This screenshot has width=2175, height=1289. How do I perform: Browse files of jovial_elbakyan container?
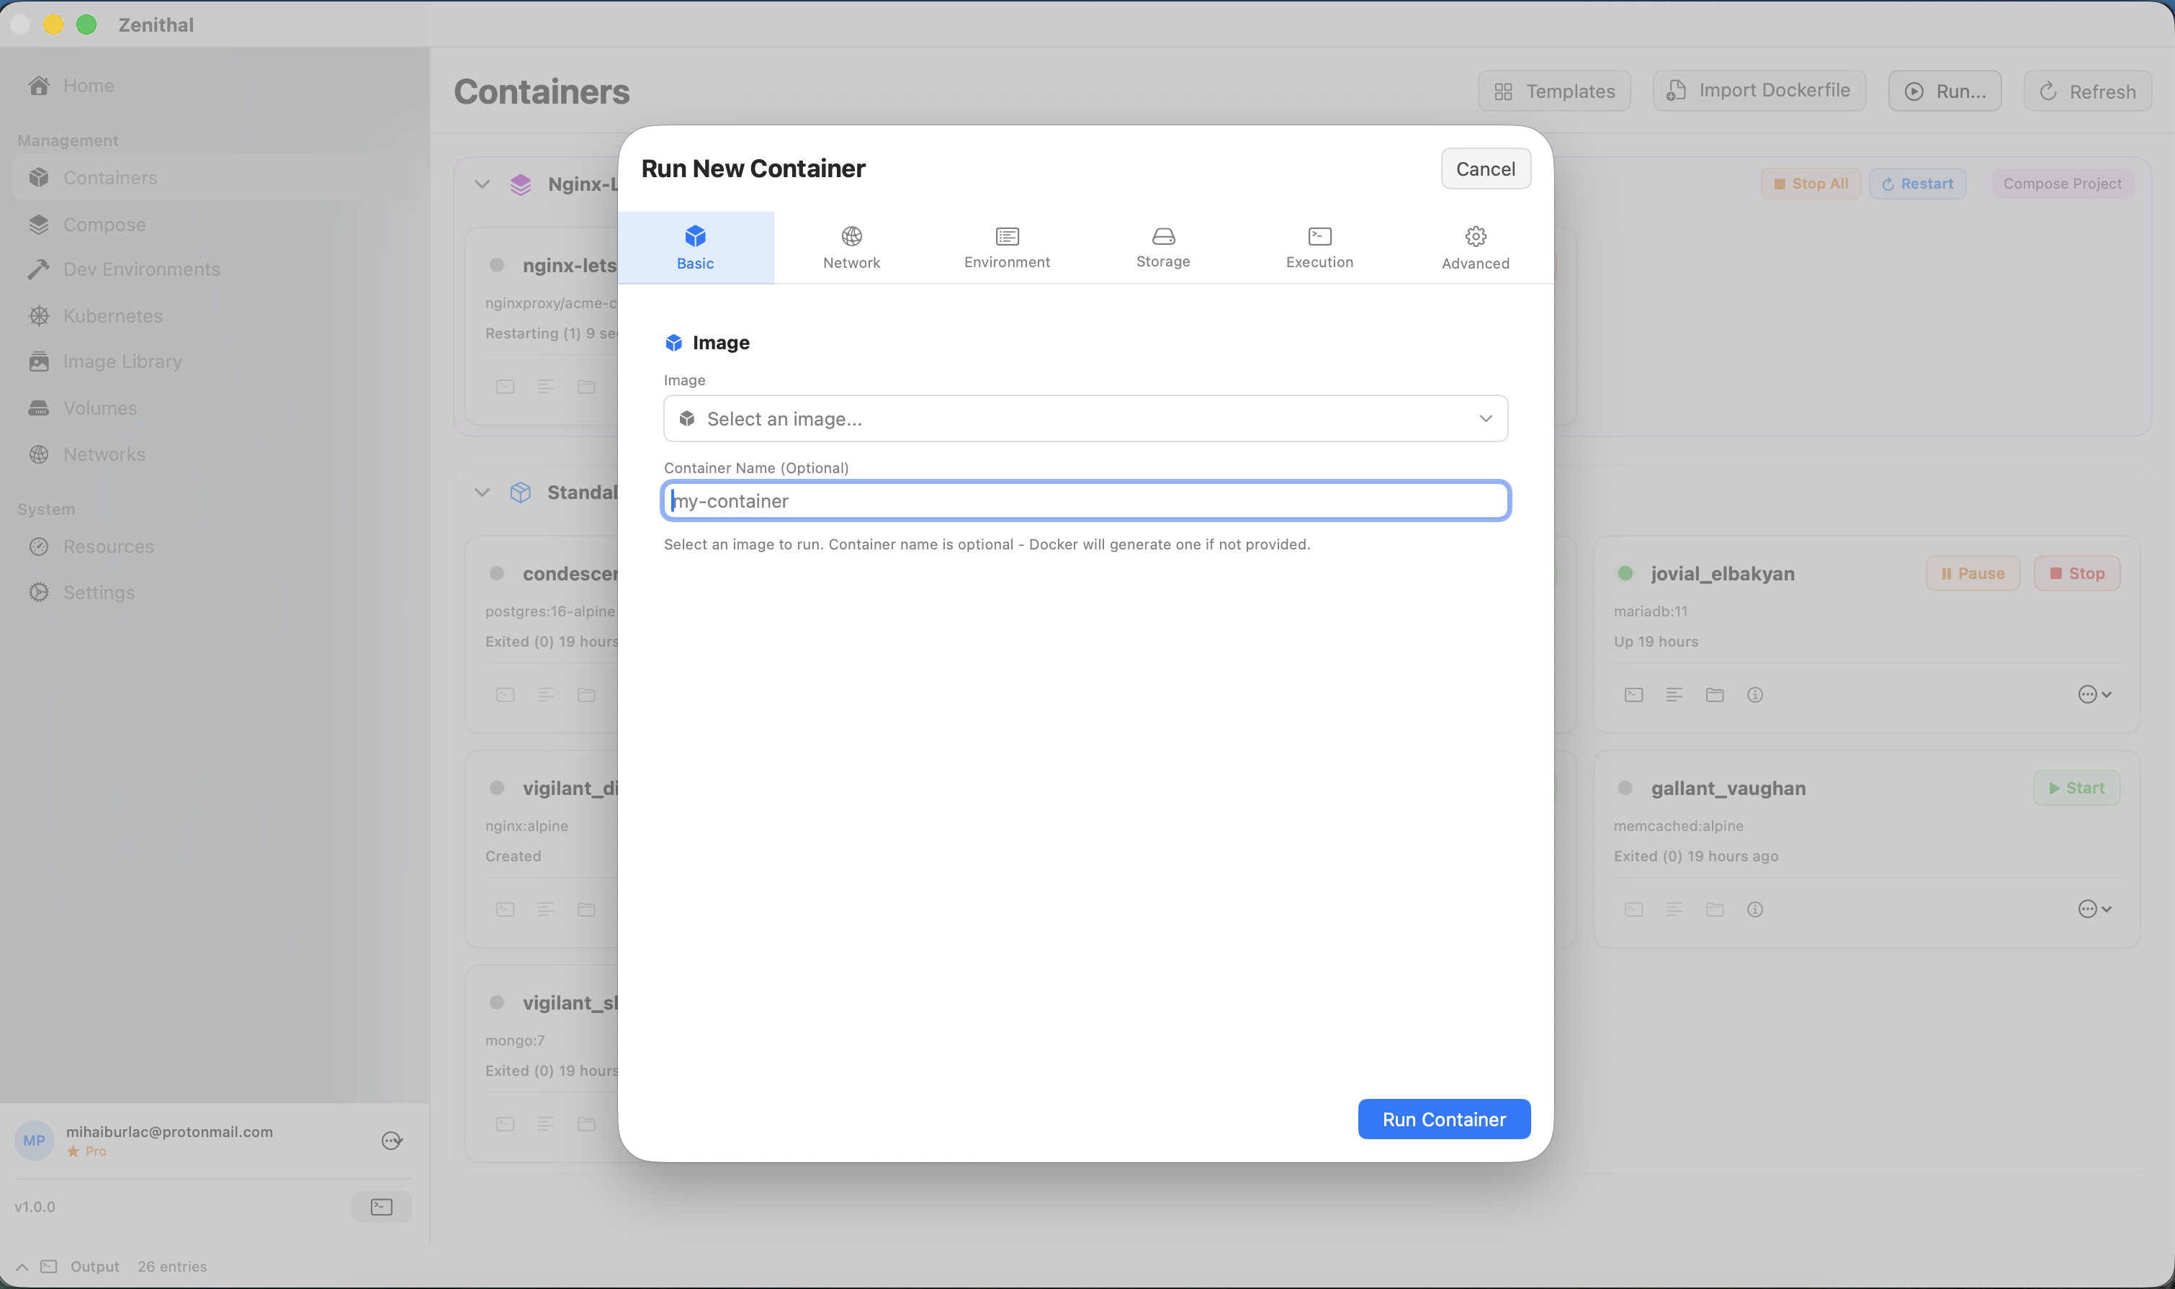(1714, 694)
